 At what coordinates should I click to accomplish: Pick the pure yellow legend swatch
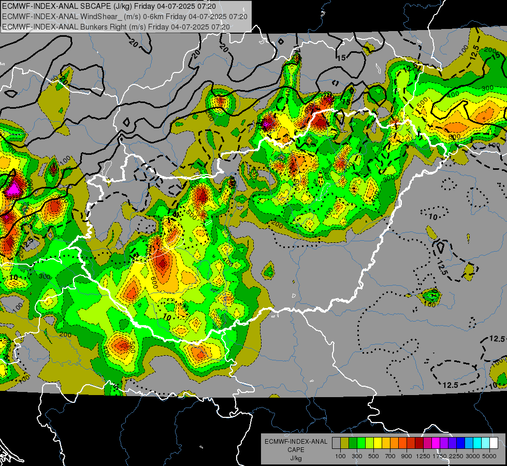pos(378,443)
